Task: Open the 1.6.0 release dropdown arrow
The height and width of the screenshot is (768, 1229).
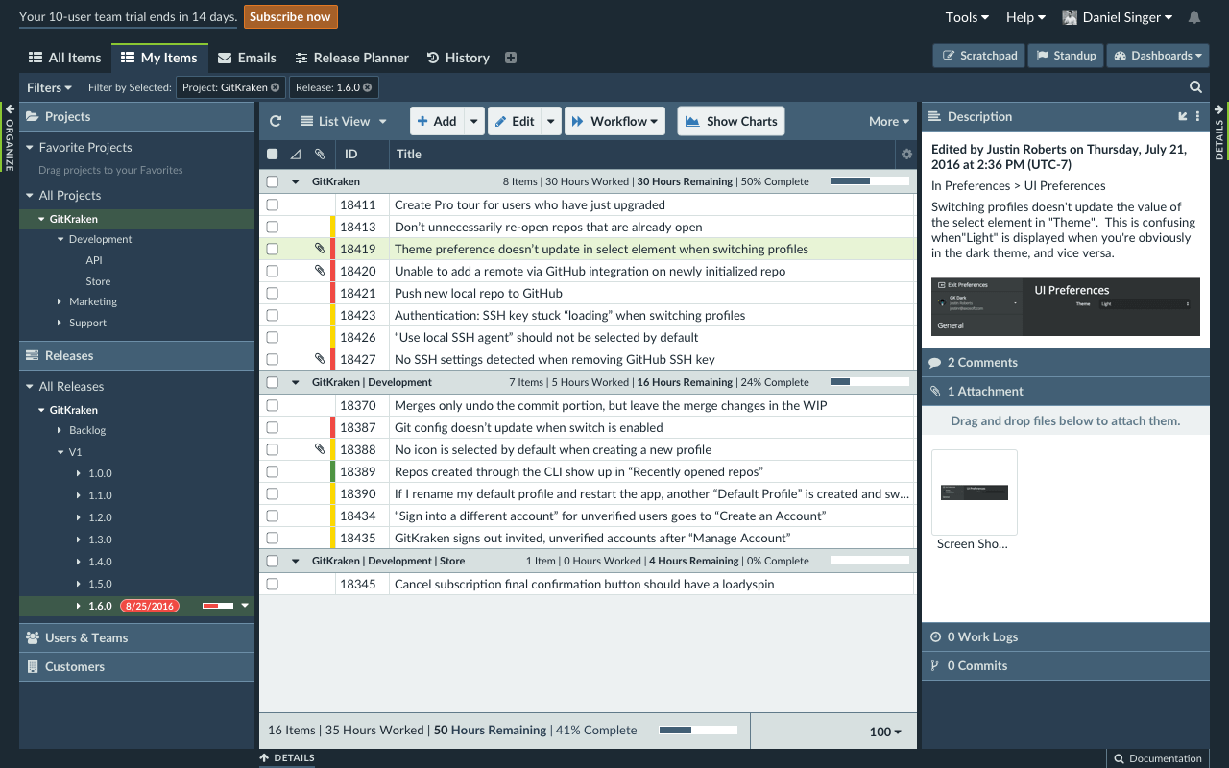Action: click(x=245, y=606)
